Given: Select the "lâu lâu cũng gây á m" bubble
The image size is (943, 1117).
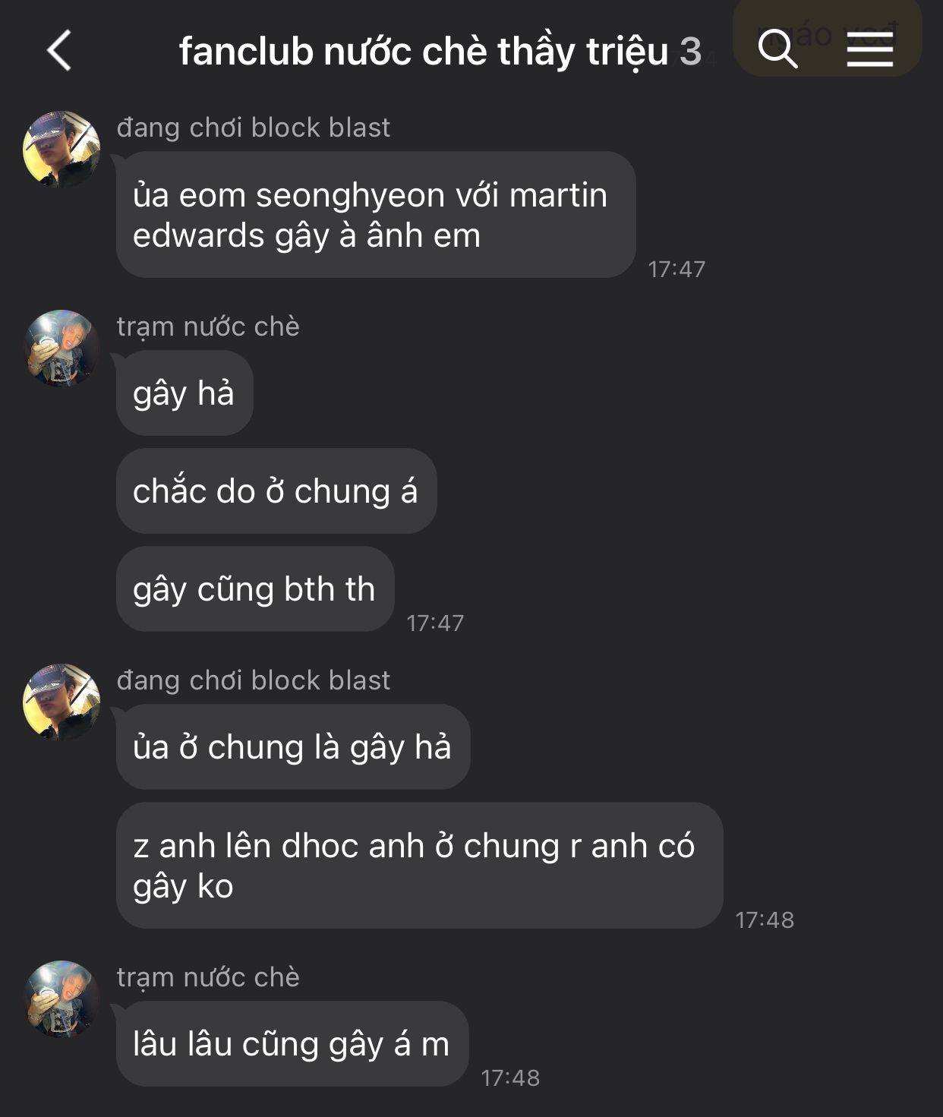Looking at the screenshot, I should click(x=292, y=1044).
